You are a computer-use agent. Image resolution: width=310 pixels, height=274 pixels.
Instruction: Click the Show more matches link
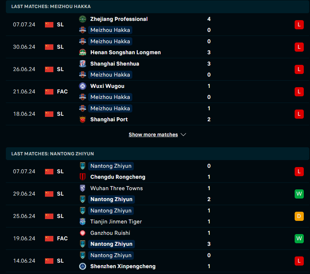(153, 134)
